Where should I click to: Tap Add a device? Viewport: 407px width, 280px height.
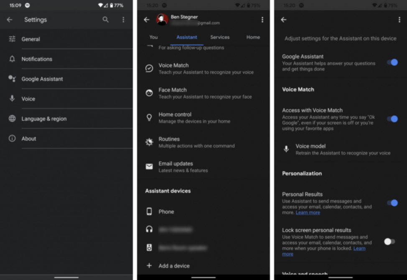click(203, 266)
